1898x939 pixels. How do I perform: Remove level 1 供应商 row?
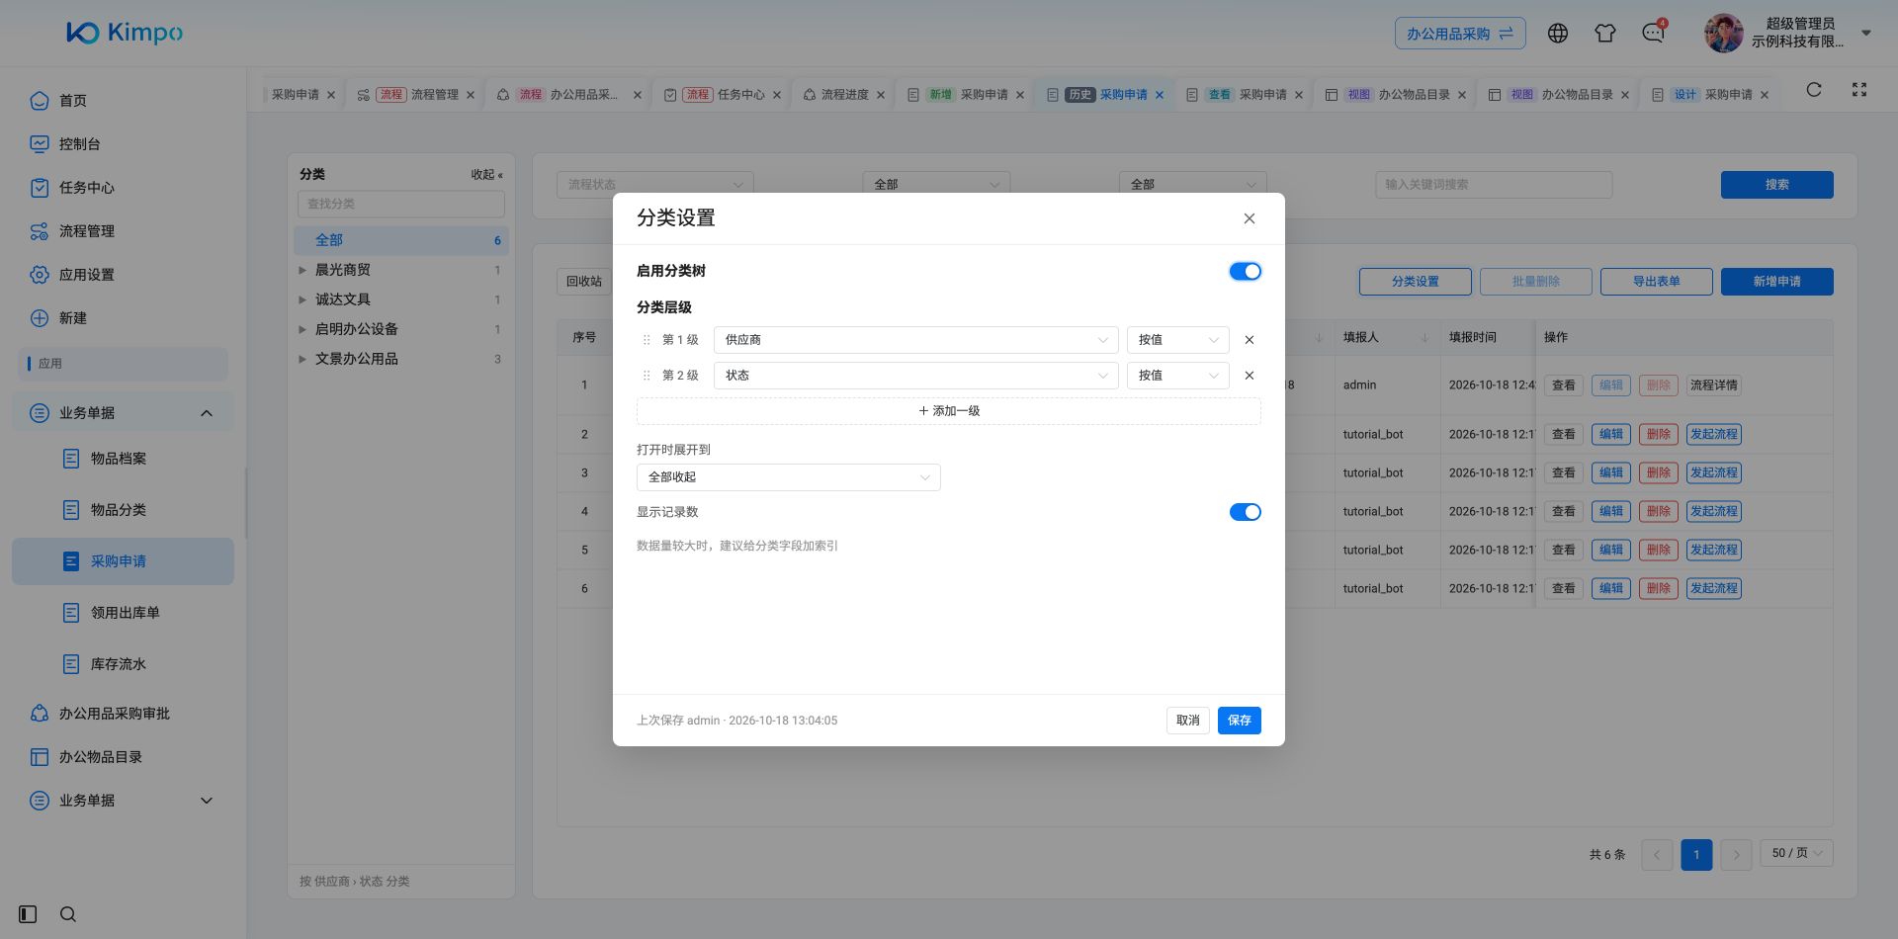1250,340
